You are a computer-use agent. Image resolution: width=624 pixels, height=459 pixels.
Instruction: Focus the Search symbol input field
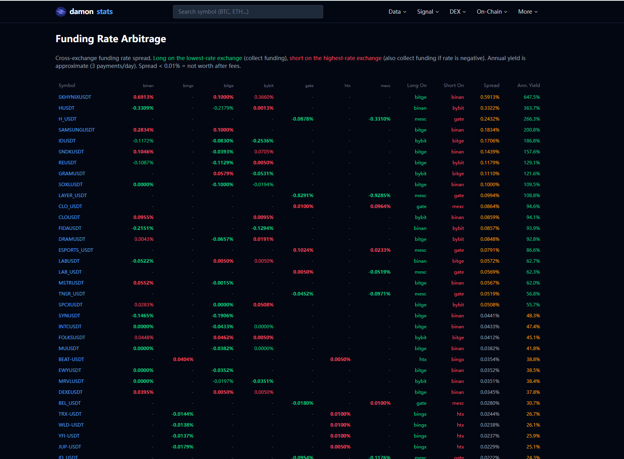click(248, 12)
